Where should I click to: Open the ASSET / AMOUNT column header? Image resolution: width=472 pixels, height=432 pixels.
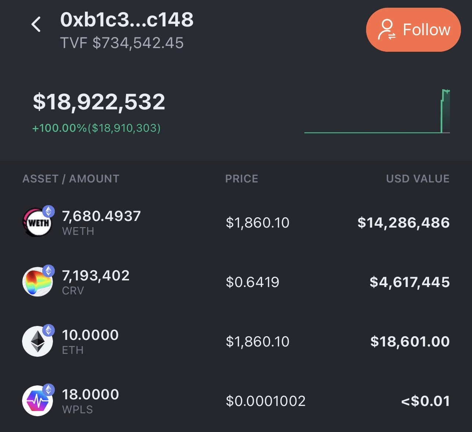click(x=71, y=179)
